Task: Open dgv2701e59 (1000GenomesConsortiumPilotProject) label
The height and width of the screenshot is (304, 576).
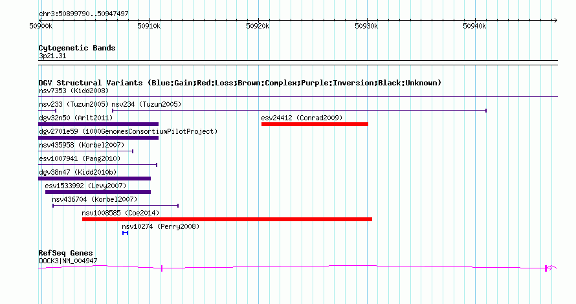Action: [x=128, y=131]
